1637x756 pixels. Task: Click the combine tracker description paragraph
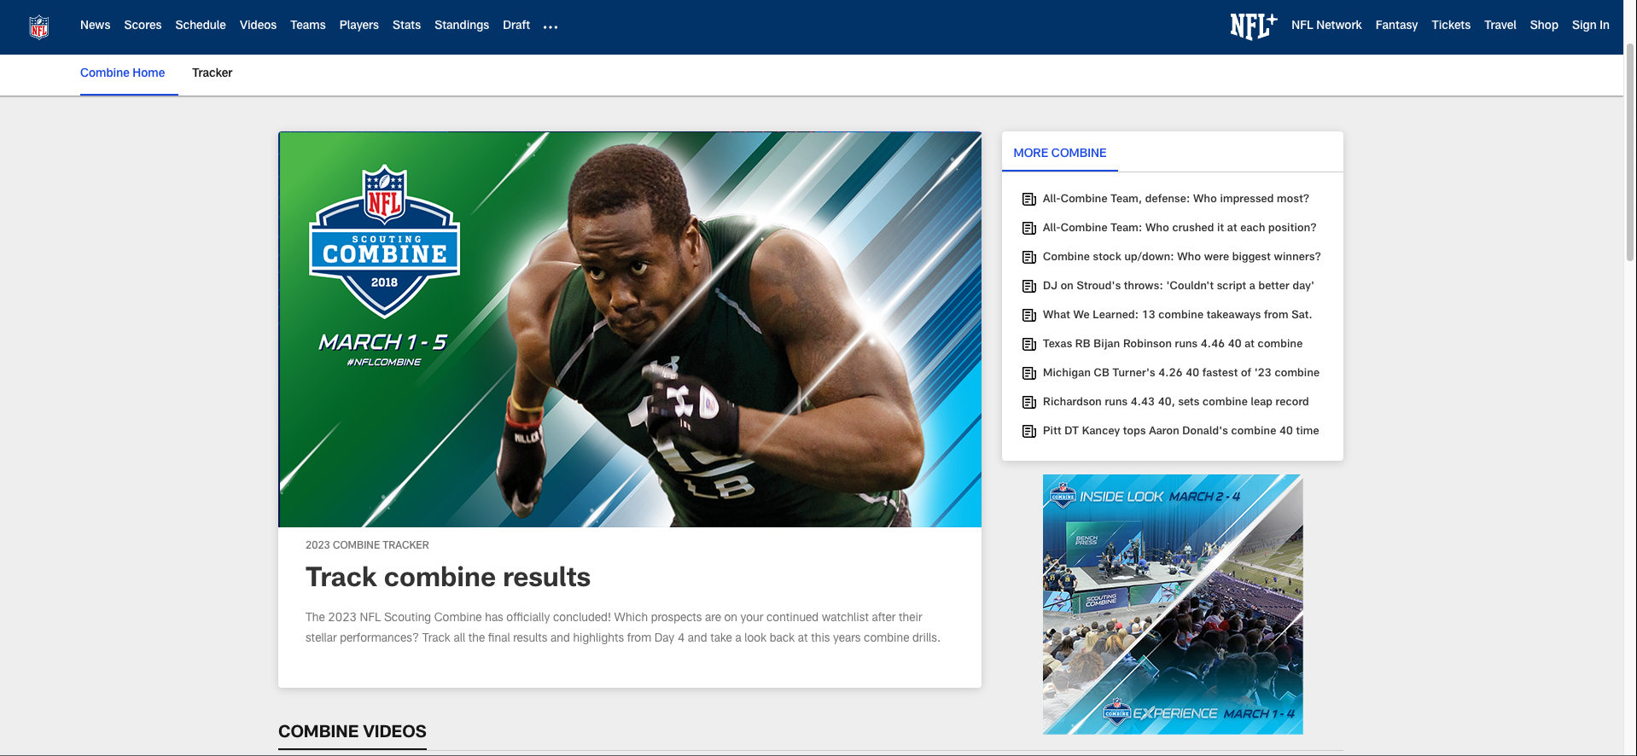623,628
